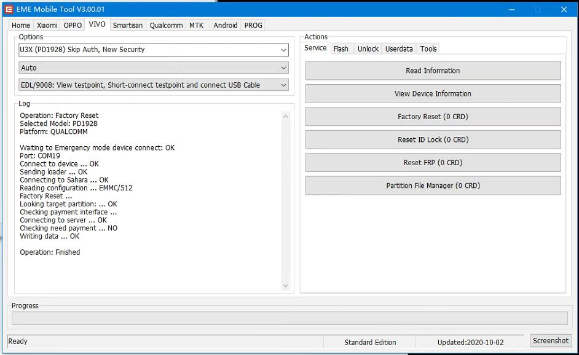The width and height of the screenshot is (579, 355).
Task: Click the log scrollbar up arrow
Action: click(x=285, y=116)
